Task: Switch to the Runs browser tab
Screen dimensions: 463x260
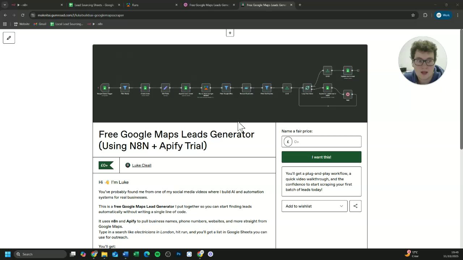Action: [x=151, y=5]
